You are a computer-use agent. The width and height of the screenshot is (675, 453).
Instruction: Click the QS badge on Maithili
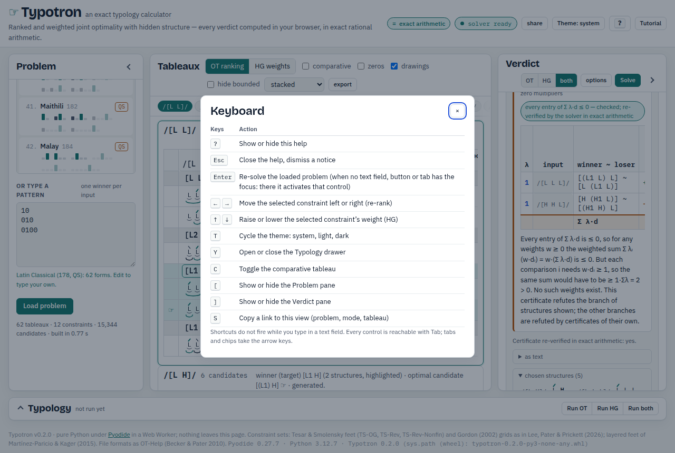121,107
